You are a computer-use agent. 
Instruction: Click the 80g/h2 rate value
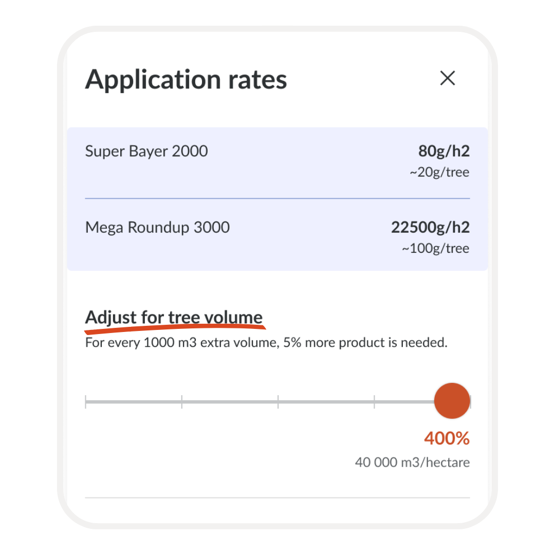(x=443, y=151)
